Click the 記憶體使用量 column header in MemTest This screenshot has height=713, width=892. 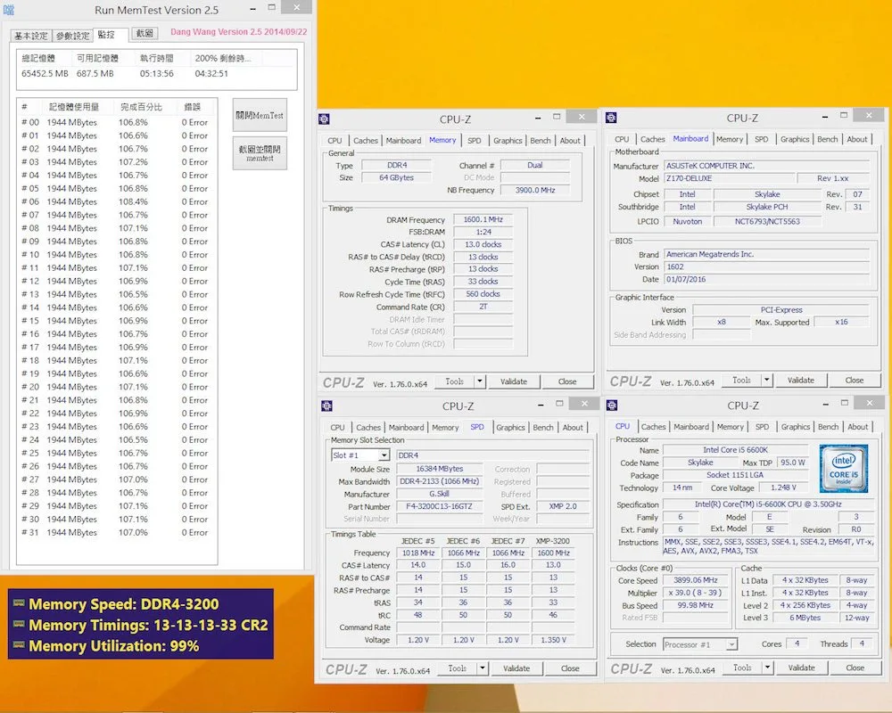click(74, 107)
